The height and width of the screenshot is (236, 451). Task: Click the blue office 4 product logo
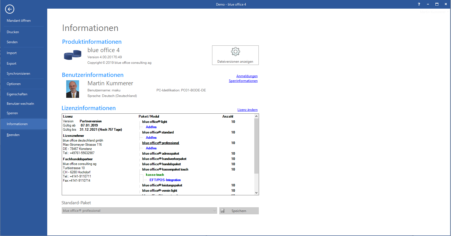pos(73,55)
